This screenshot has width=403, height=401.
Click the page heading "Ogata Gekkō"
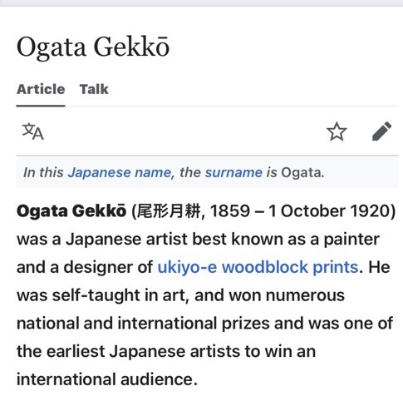[x=93, y=47]
